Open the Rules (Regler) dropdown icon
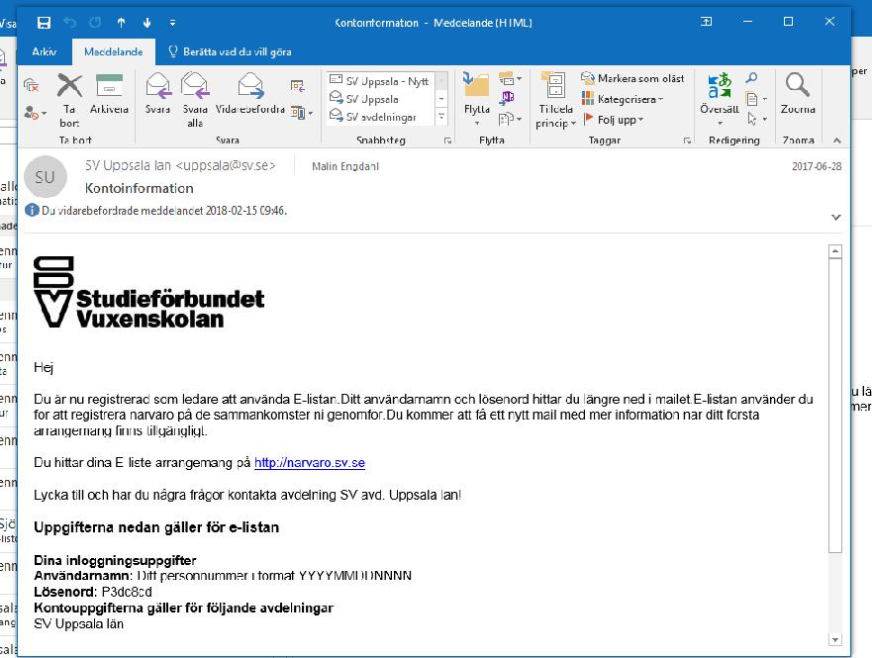Viewport: 872px width, 658px height. pos(510,79)
